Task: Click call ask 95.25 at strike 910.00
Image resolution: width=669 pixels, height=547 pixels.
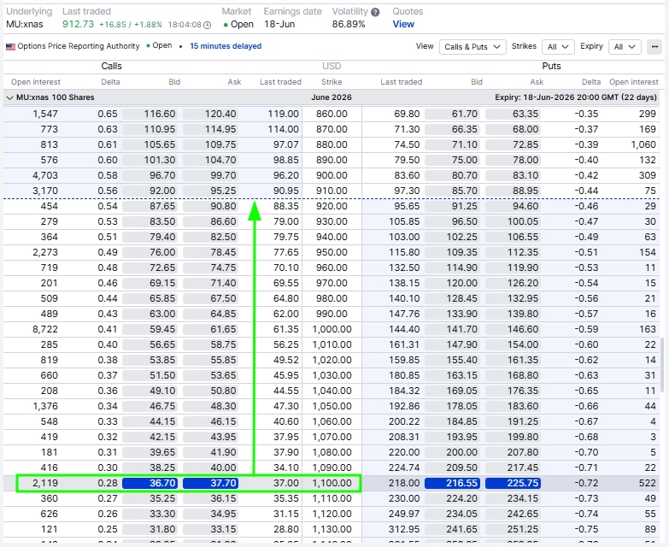Action: pos(211,191)
